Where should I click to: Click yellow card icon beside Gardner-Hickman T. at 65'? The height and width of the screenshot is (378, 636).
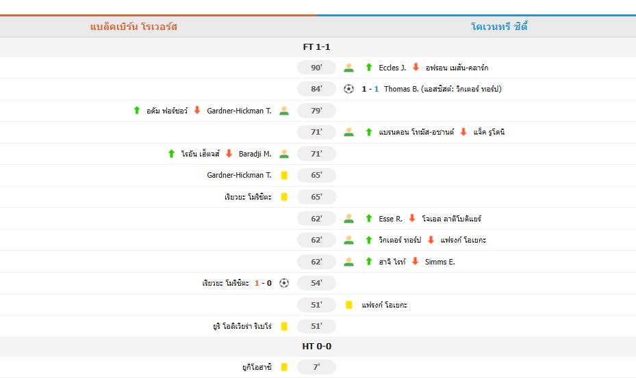284,175
